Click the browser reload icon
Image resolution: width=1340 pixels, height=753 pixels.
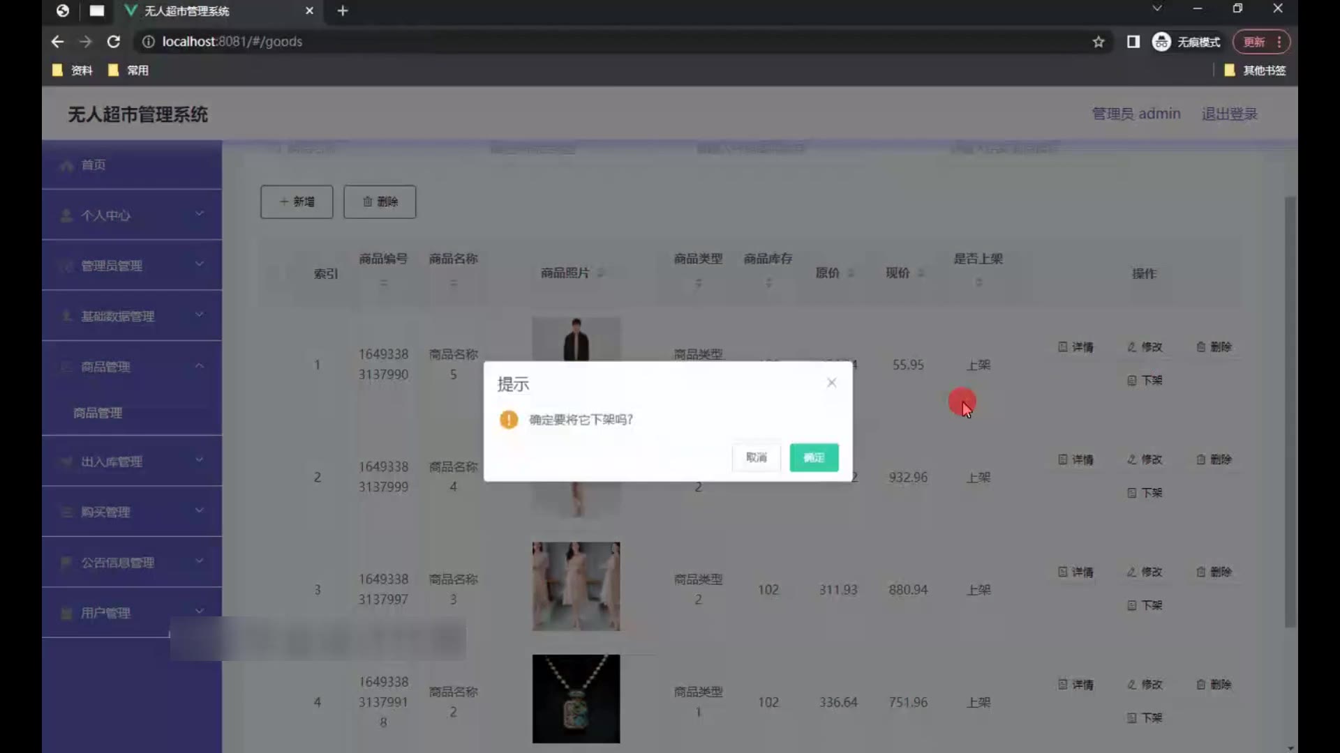click(114, 42)
